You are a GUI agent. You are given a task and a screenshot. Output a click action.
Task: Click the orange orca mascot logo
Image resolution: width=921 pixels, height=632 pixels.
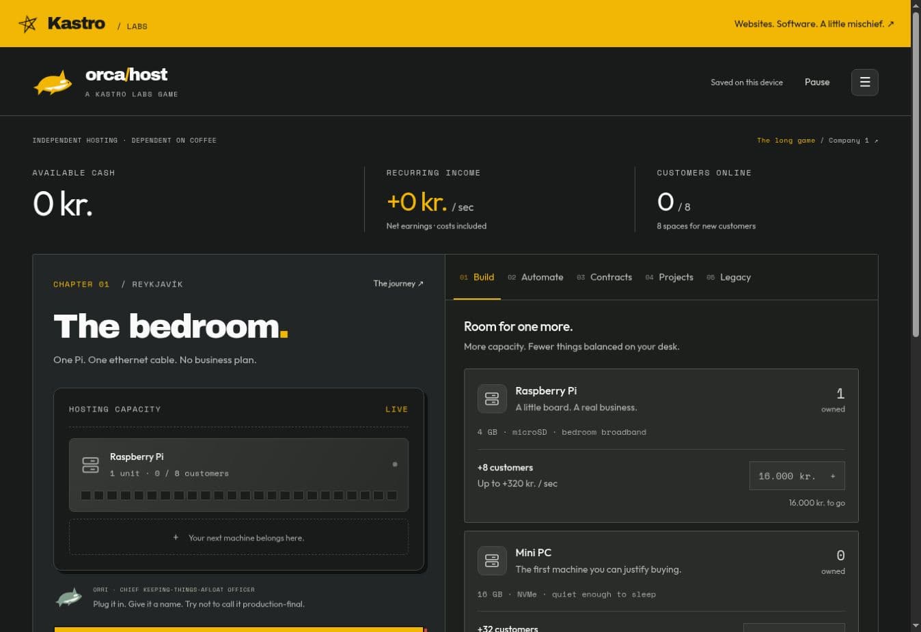coord(53,83)
